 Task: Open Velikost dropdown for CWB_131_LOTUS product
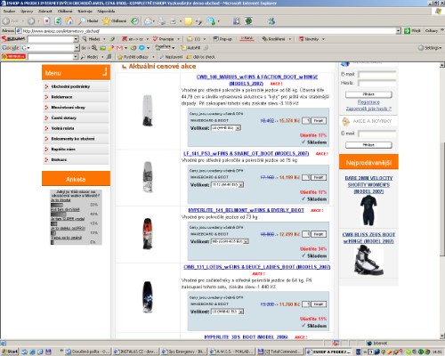click(x=227, y=311)
